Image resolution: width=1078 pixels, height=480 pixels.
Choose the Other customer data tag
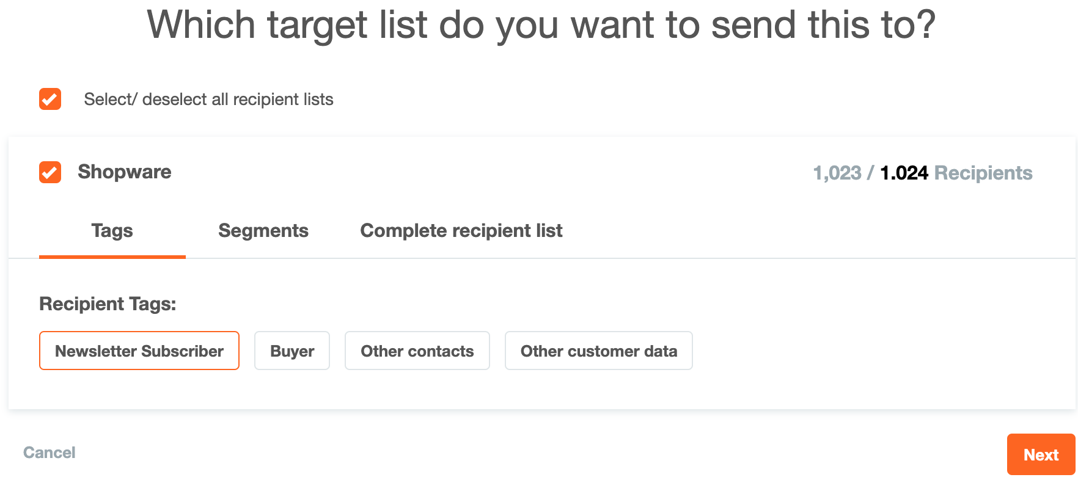[598, 351]
